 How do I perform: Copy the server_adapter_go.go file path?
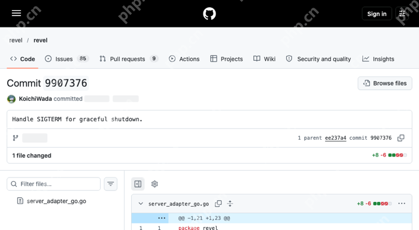tap(218, 204)
